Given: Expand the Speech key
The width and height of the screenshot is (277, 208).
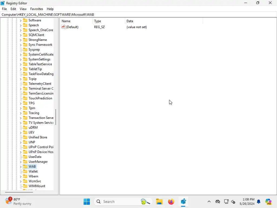Looking at the screenshot, I should [21, 25].
